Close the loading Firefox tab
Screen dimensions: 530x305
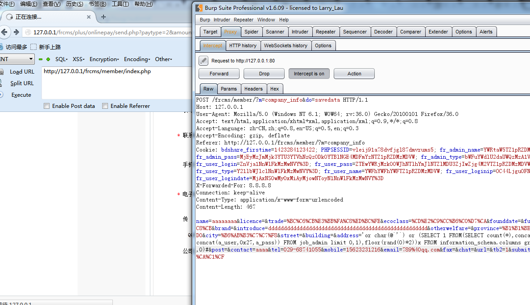point(89,17)
